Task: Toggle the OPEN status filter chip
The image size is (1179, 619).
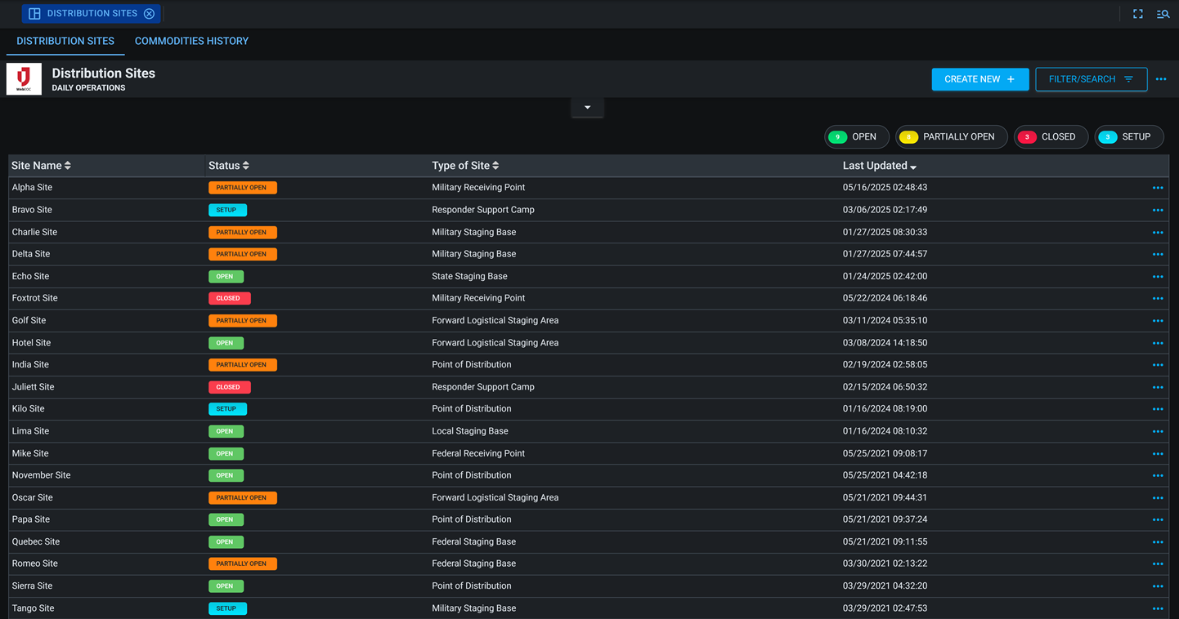Action: [856, 136]
